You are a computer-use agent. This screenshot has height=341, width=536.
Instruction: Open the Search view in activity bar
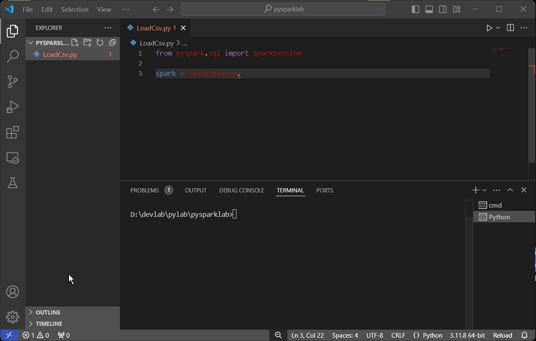[13, 56]
